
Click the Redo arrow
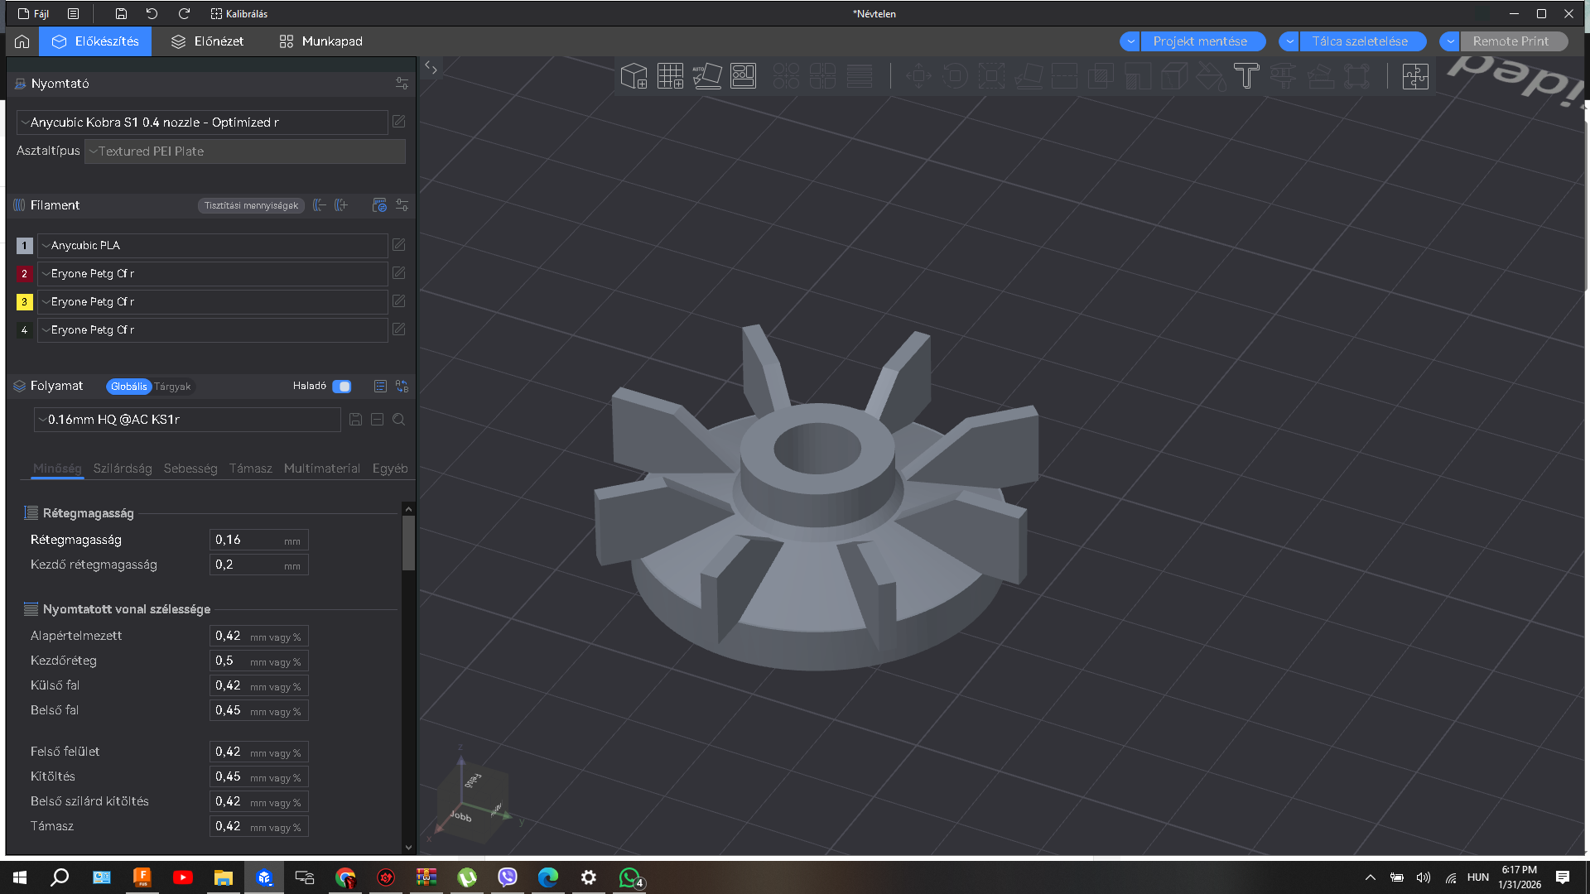[184, 13]
